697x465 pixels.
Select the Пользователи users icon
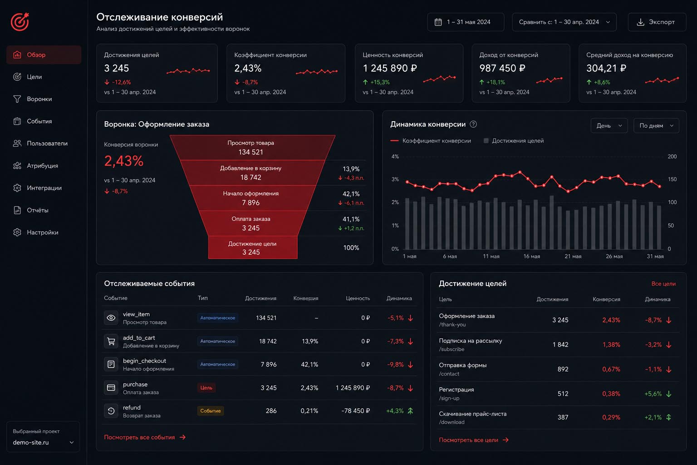17,143
